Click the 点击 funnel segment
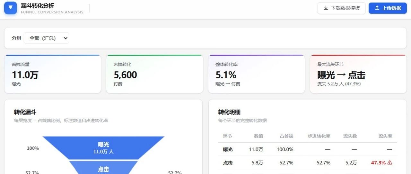This screenshot has height=174, width=411. [x=103, y=167]
